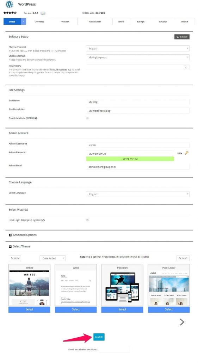
Task: Toggle Enable Multisite (WPMU) checkbox
Action: pos(87,118)
